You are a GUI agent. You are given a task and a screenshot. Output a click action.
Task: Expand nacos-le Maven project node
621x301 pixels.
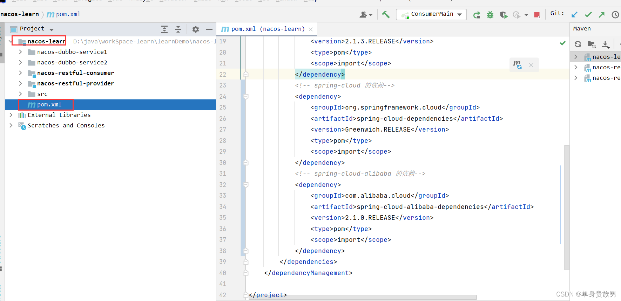pos(576,57)
